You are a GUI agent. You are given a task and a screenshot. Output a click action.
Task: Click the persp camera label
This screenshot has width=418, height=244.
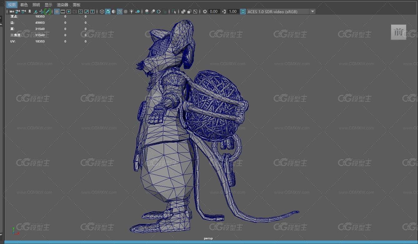point(208,238)
